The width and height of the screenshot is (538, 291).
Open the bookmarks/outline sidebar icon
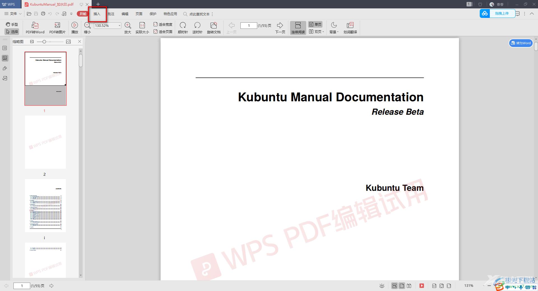(x=5, y=48)
